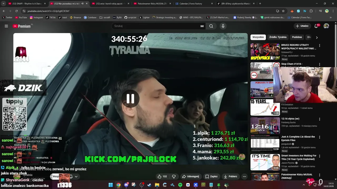Open File Explorer from taskbar
Screen dimensions: 337x189
157,185
